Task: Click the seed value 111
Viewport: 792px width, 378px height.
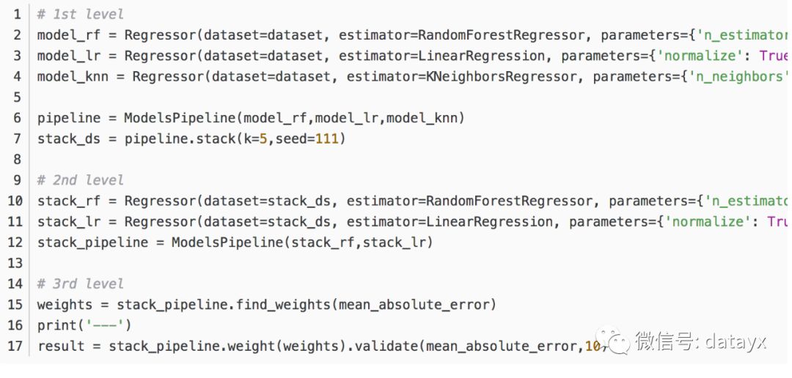Action: coord(327,138)
